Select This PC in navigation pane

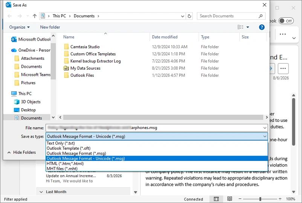(21, 94)
